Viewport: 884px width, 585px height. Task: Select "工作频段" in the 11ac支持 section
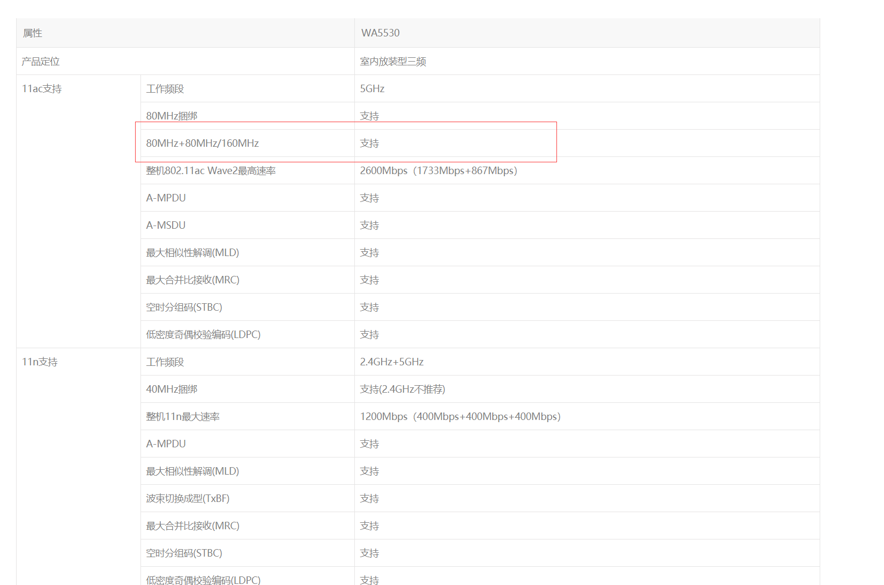tap(165, 89)
